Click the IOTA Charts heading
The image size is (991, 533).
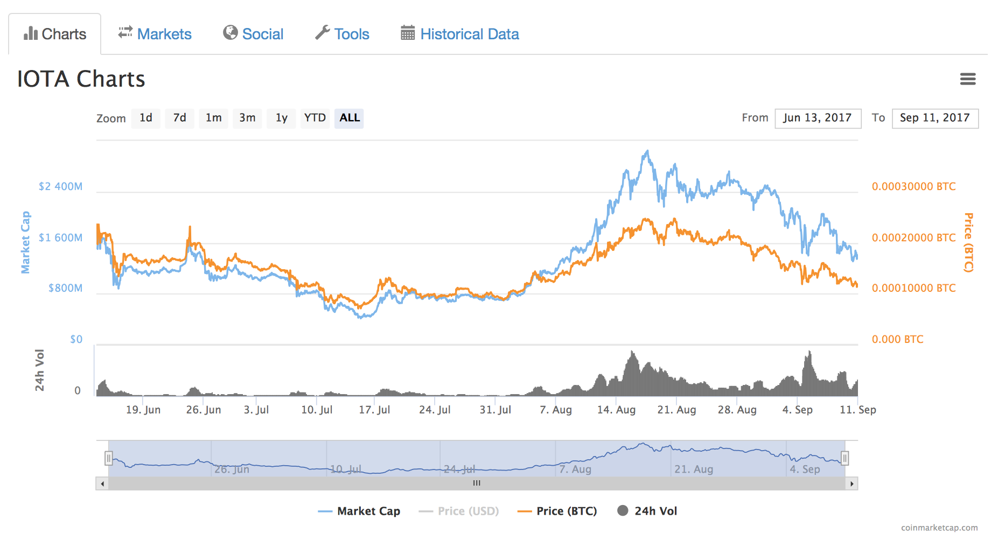[81, 79]
